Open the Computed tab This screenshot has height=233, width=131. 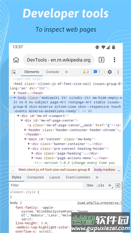click(35, 177)
